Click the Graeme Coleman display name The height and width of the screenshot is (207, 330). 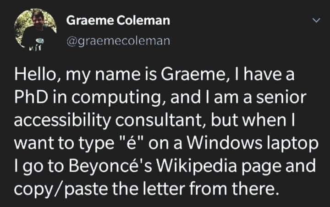pos(118,21)
